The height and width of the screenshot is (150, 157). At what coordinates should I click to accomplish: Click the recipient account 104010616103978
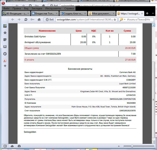pos(127,111)
